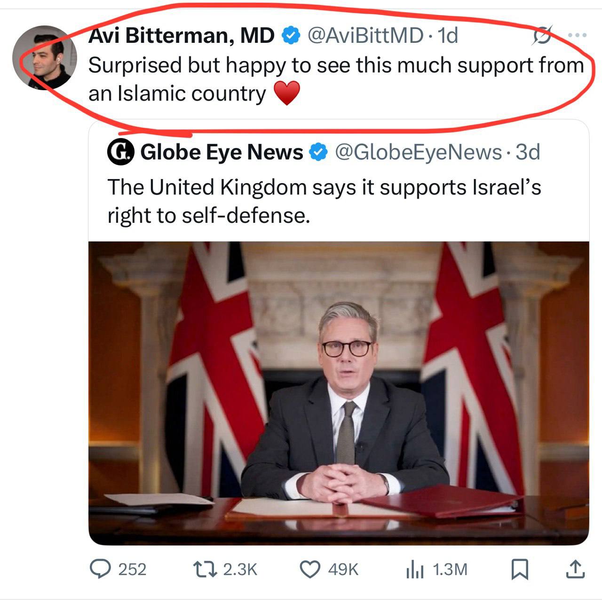The width and height of the screenshot is (602, 601).
Task: Repost this tweet using the retweet icon
Action: coord(206,569)
